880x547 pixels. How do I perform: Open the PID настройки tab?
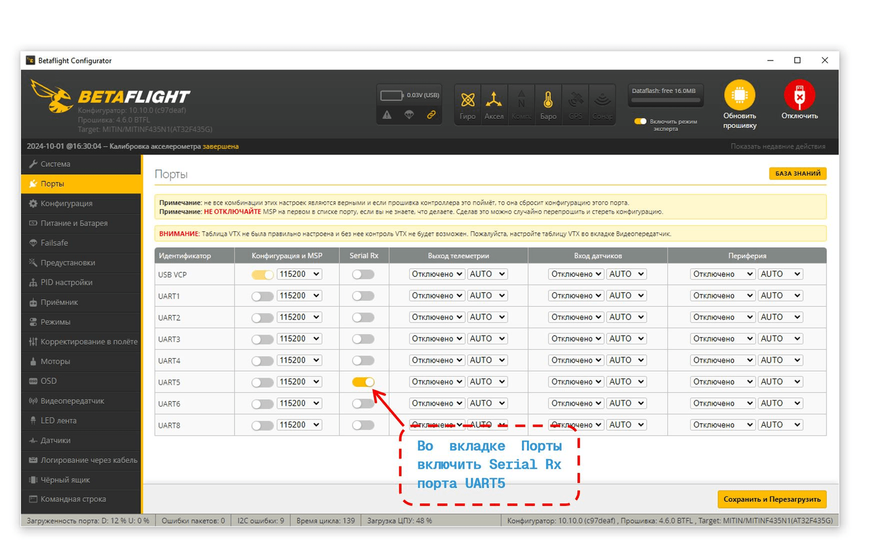81,283
